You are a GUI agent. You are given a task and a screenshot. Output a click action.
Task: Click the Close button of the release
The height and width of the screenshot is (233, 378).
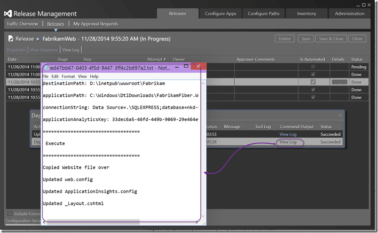pyautogui.click(x=357, y=39)
